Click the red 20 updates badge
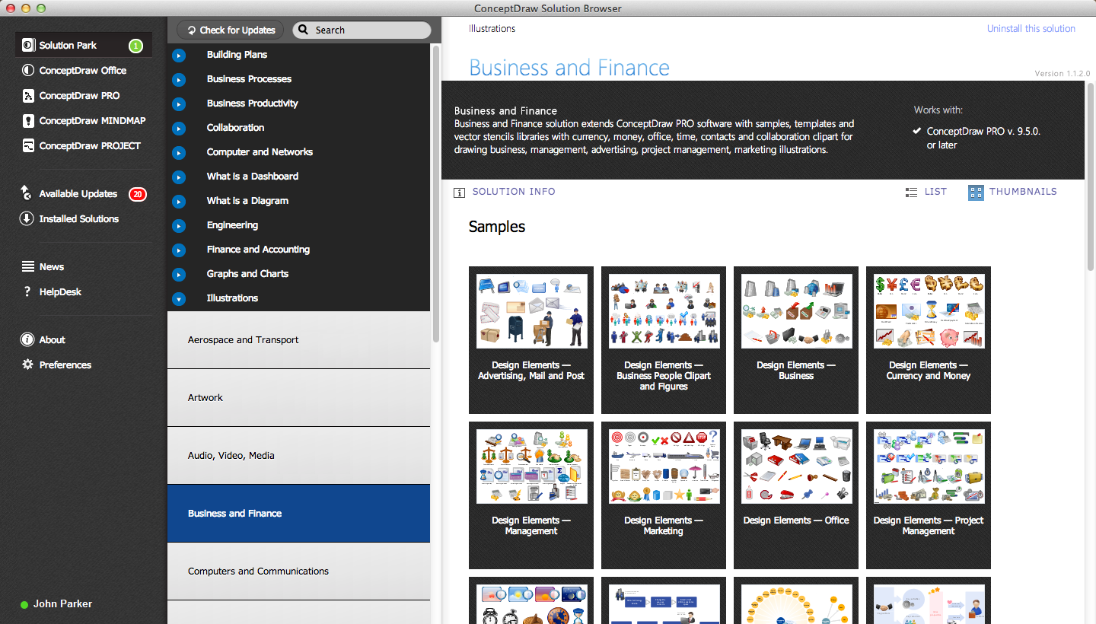 pyautogui.click(x=137, y=194)
